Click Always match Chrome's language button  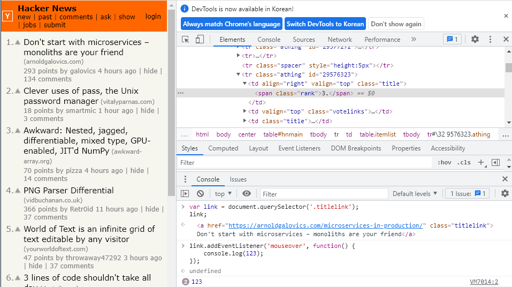pos(232,24)
